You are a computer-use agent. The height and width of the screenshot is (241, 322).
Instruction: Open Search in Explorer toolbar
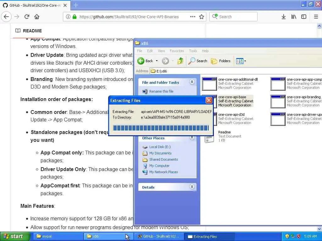click(x=198, y=61)
